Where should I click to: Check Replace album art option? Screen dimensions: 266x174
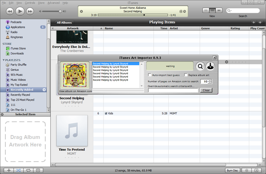[x=186, y=75]
